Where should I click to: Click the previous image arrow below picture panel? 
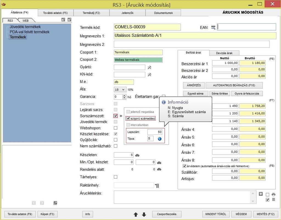point(34,203)
